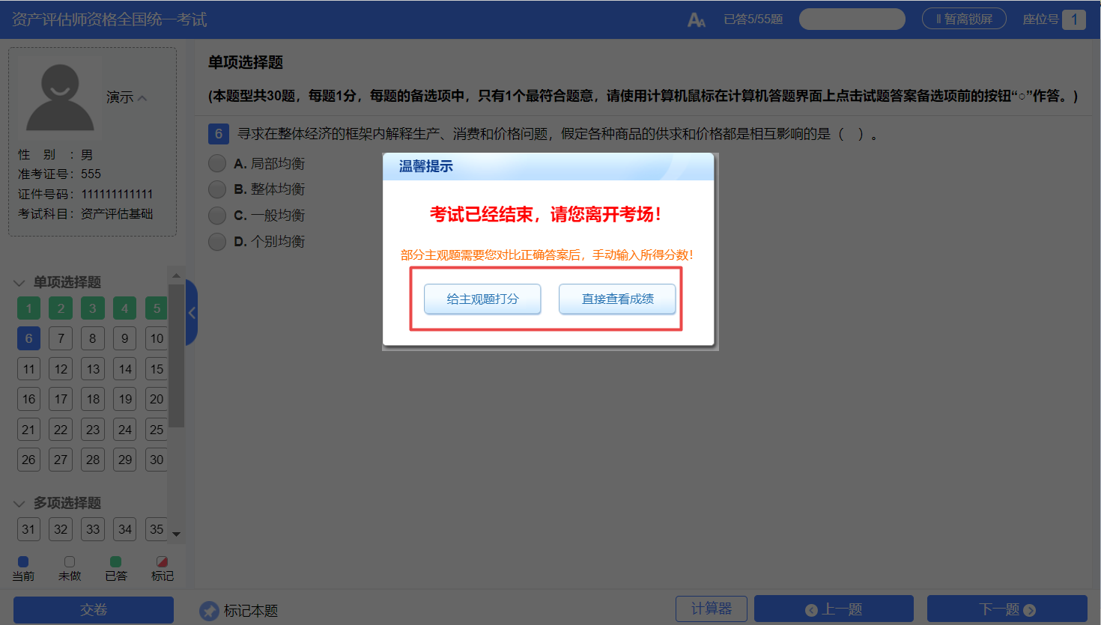The height and width of the screenshot is (625, 1101).
Task: Click the font size adjustment icon
Action: pos(696,20)
